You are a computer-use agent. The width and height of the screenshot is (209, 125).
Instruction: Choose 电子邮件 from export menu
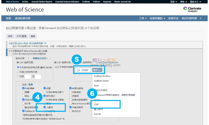pos(98,109)
